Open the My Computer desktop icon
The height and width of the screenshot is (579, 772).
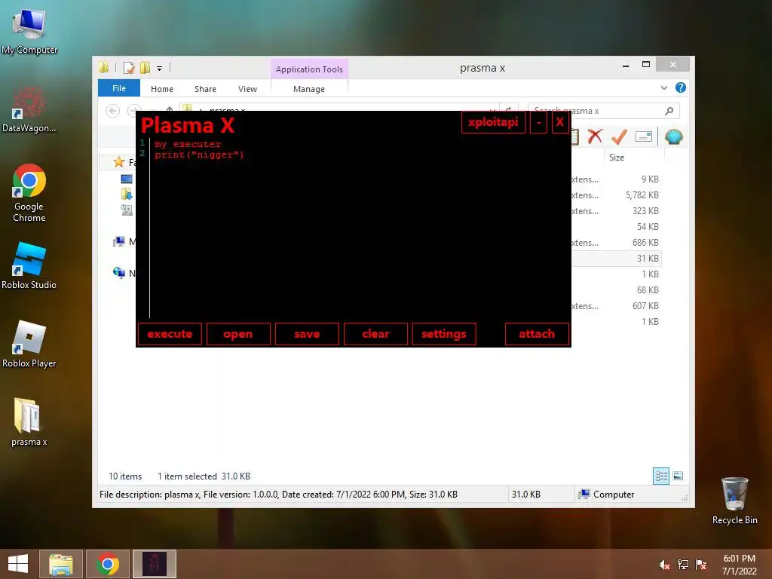29,30
